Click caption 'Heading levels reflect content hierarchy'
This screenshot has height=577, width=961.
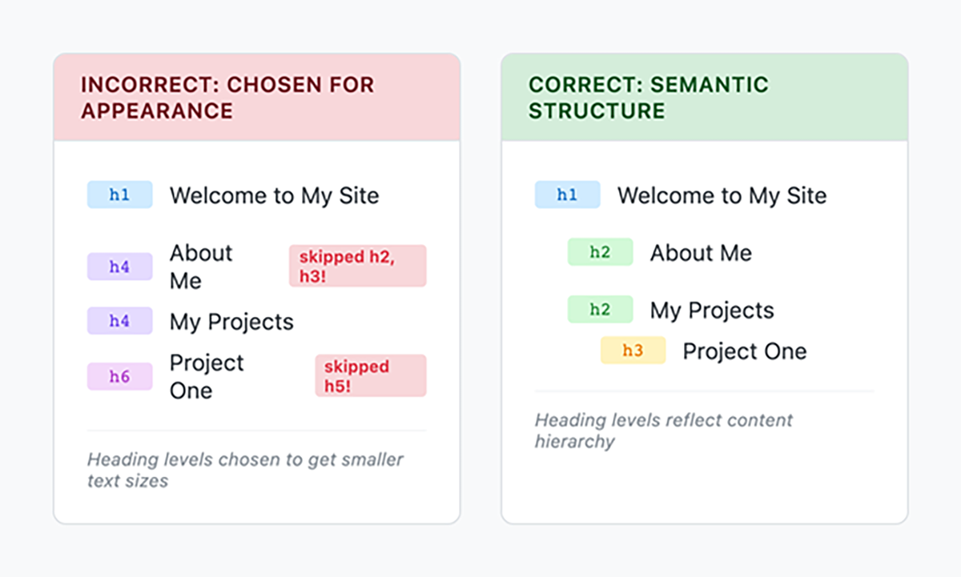664,431
